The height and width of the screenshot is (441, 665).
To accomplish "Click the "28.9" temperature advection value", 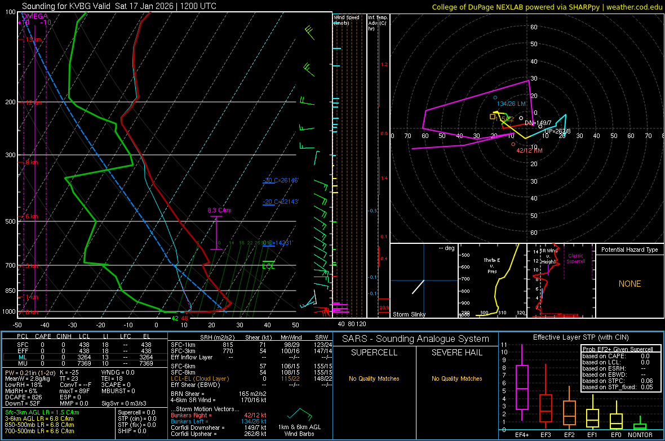I will coord(384,308).
